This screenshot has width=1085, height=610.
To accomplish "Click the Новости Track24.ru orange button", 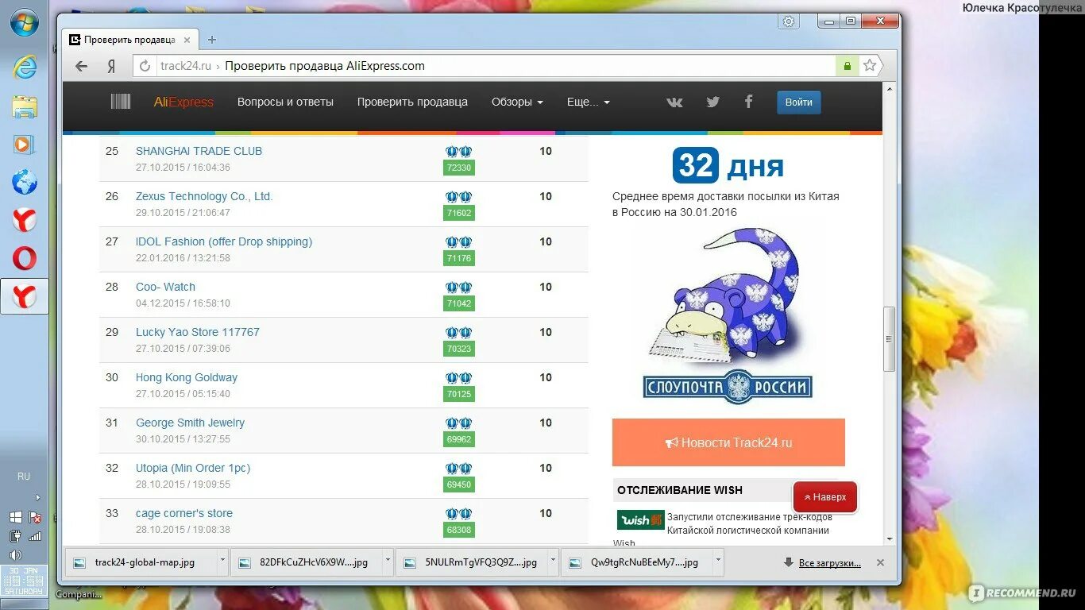I will pyautogui.click(x=728, y=442).
